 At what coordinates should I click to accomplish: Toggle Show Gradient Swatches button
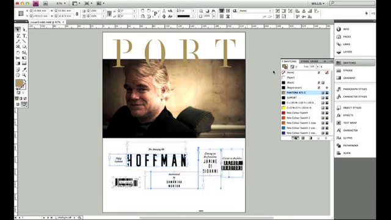click(x=310, y=138)
